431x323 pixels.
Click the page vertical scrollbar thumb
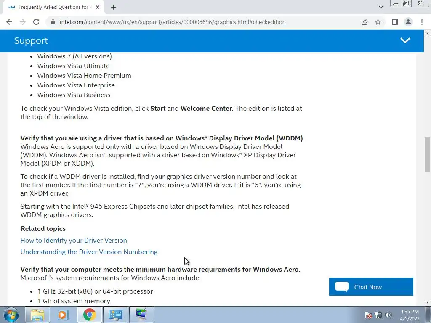pyautogui.click(x=428, y=154)
